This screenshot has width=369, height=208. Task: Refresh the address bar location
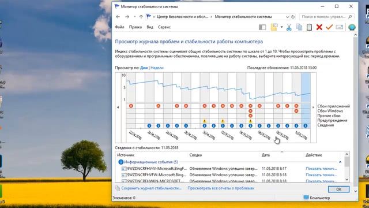293,17
